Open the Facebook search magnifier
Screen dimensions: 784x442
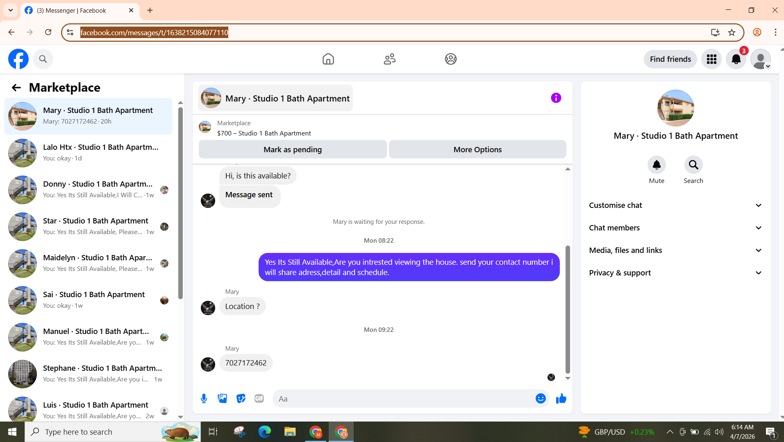[43, 59]
